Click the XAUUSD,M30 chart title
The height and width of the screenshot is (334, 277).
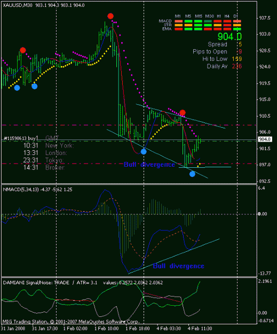[44, 5]
